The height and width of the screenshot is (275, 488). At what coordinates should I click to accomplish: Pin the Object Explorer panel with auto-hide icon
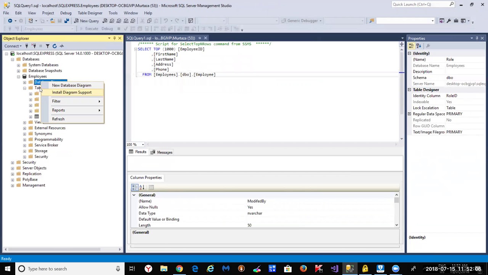114,38
